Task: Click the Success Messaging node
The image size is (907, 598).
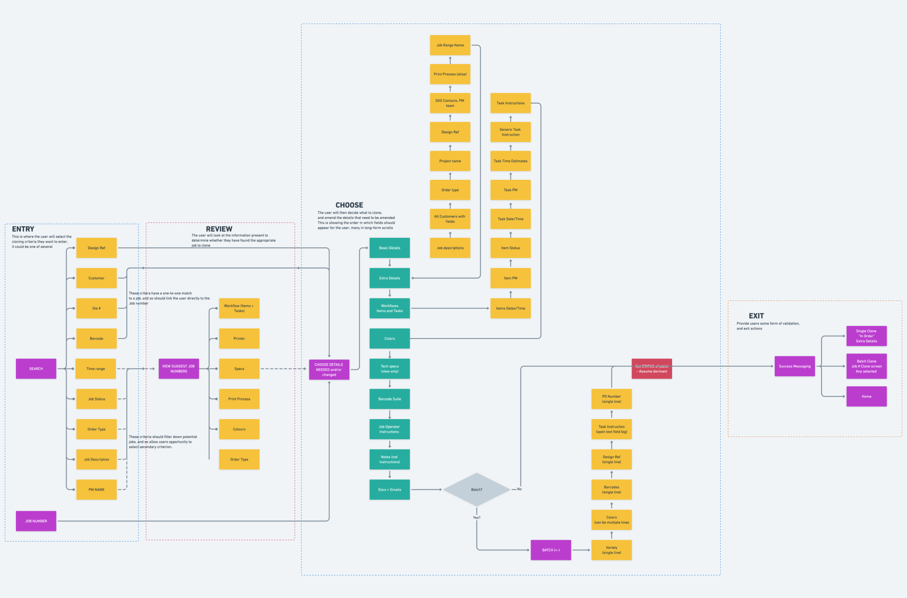Action: point(794,366)
